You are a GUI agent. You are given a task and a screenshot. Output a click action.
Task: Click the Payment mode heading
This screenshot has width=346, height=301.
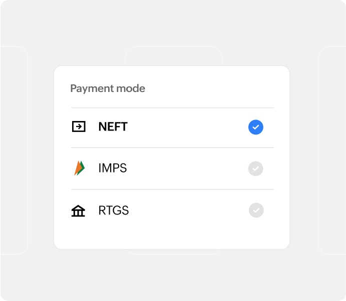[108, 89]
